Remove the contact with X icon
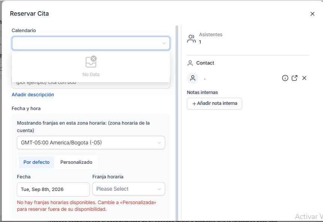 tap(304, 78)
